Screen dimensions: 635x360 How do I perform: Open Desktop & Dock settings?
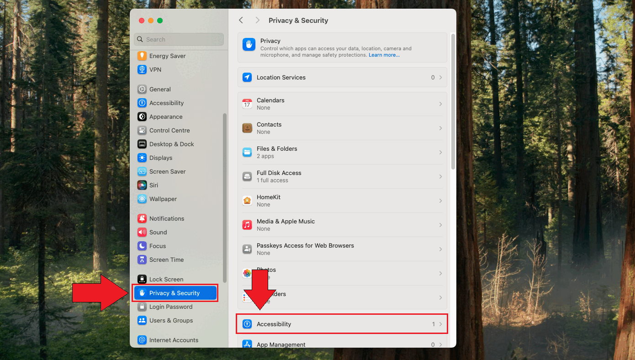point(171,144)
